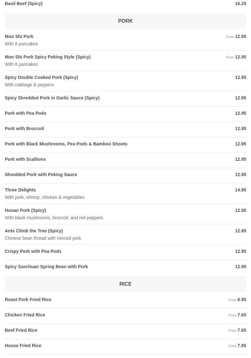Click Pork with Pea Pods
The image size is (251, 358).
click(26, 113)
